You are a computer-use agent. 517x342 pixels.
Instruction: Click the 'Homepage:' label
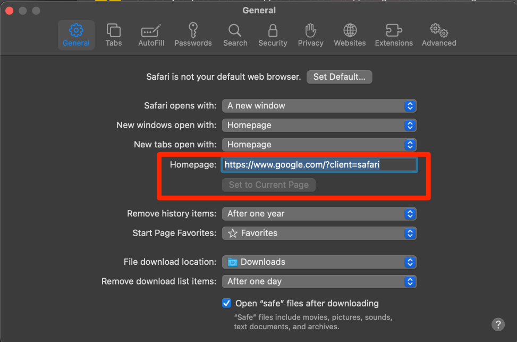(x=193, y=165)
